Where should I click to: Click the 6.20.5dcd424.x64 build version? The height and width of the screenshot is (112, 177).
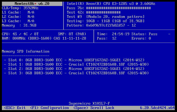point(157,108)
